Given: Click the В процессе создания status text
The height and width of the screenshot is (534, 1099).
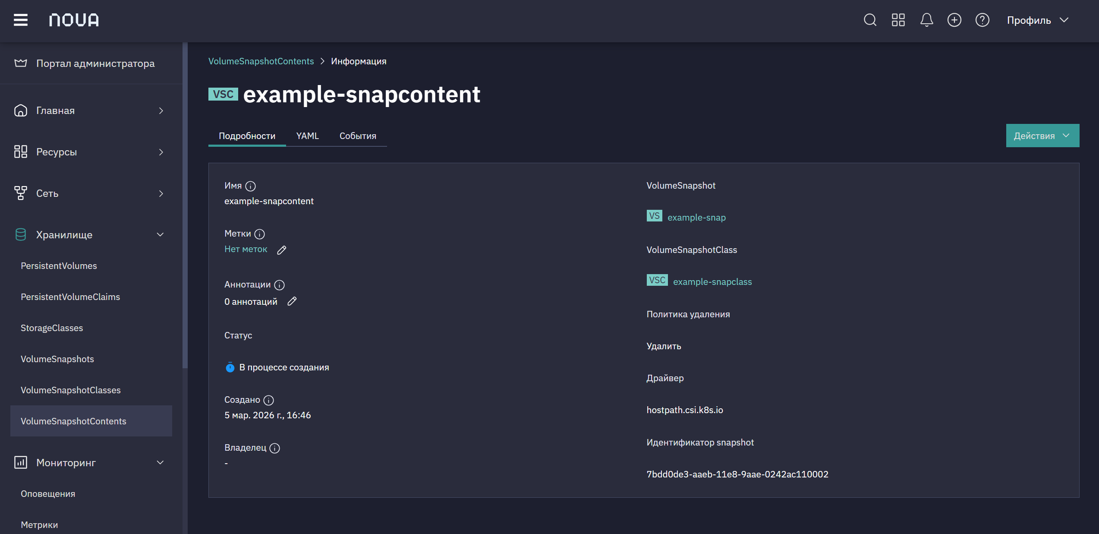Looking at the screenshot, I should tap(284, 367).
